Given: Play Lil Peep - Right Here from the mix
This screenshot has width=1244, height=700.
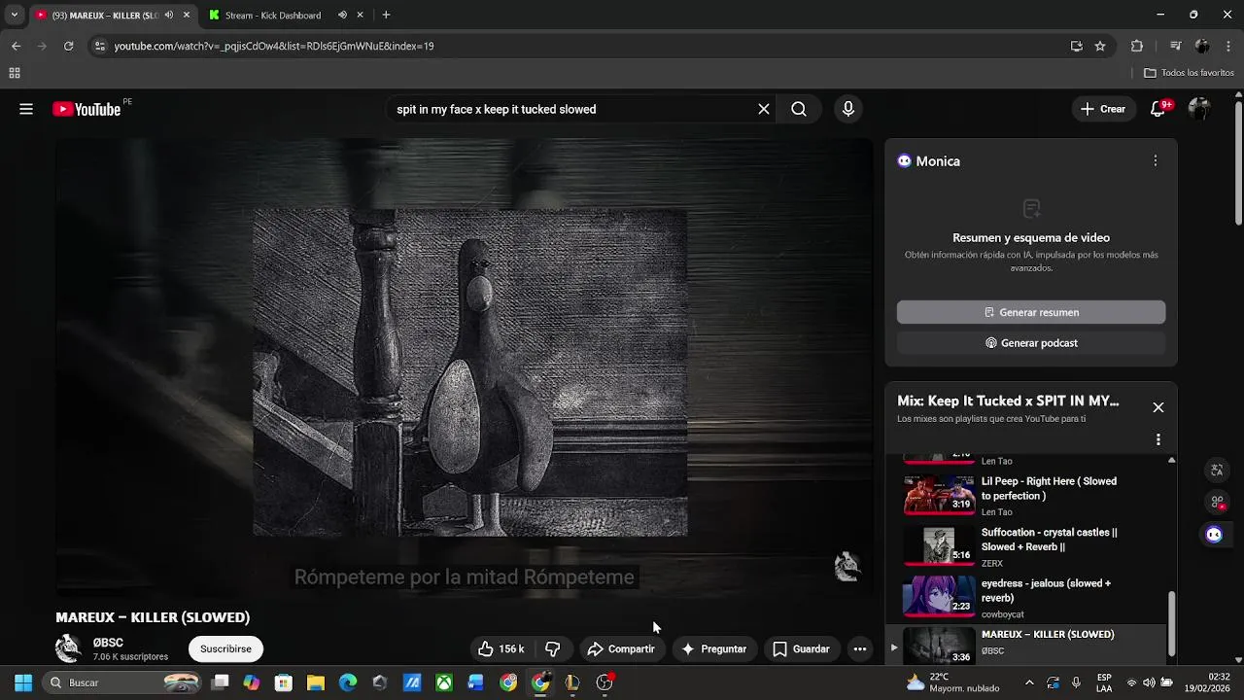Looking at the screenshot, I should 1030,495.
